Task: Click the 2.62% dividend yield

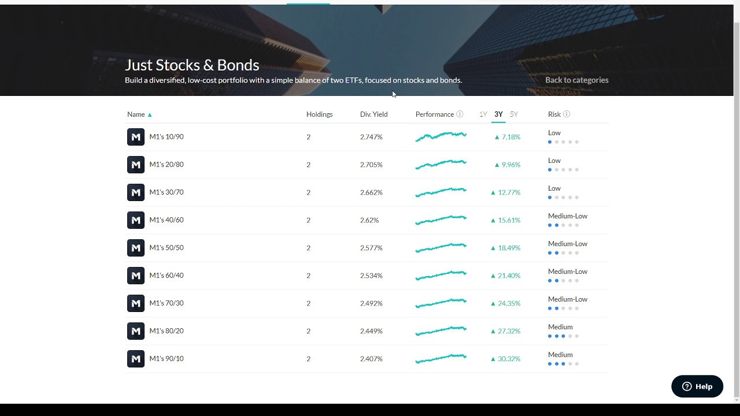Action: 369,220
